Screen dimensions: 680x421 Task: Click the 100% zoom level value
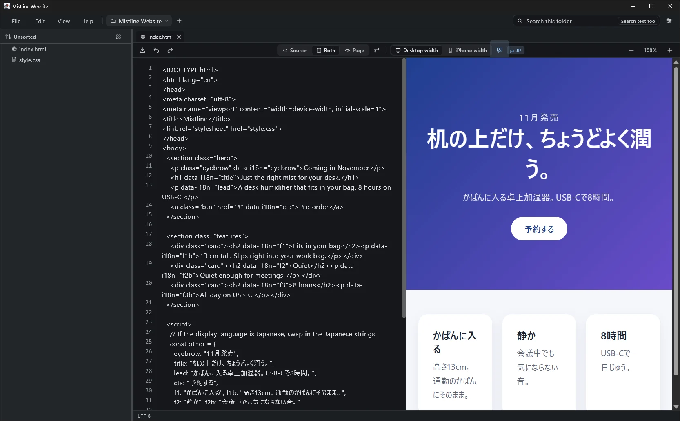[650, 50]
